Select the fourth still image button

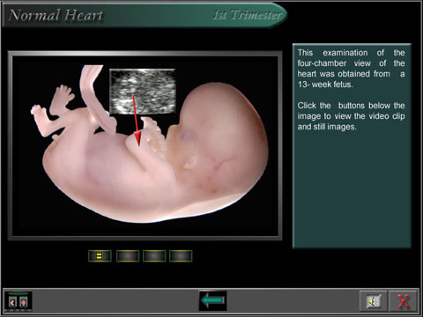(181, 256)
